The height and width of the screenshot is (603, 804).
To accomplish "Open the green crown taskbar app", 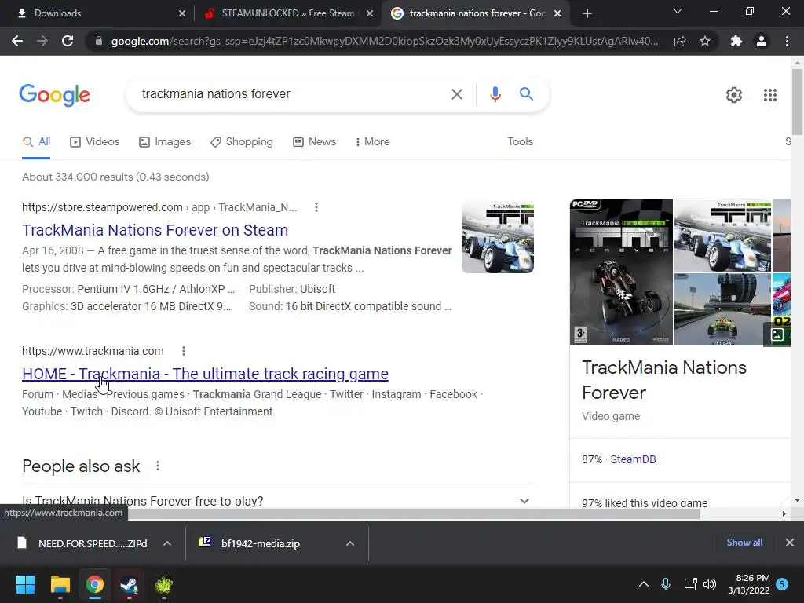I will click(x=163, y=584).
